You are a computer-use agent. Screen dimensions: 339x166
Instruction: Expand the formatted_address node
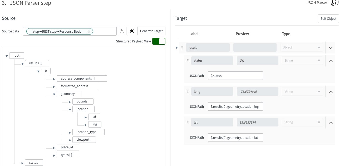(x=54, y=86)
